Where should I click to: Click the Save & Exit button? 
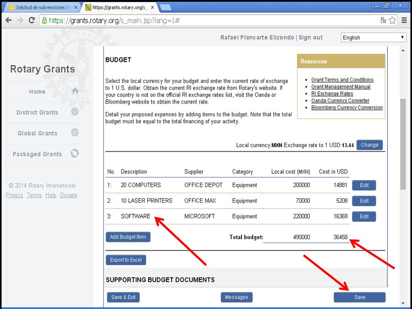[123, 297]
